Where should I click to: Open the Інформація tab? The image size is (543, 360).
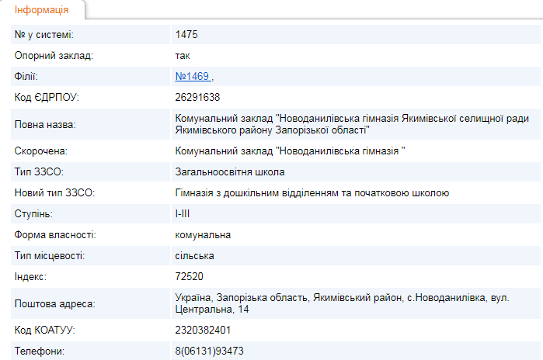(41, 10)
